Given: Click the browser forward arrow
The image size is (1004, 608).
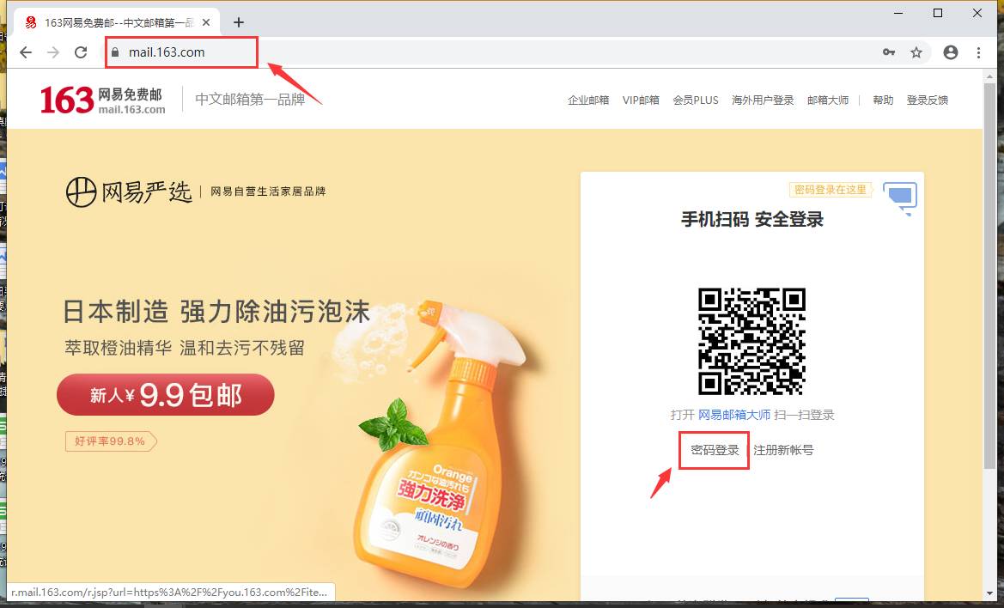Looking at the screenshot, I should 53,52.
